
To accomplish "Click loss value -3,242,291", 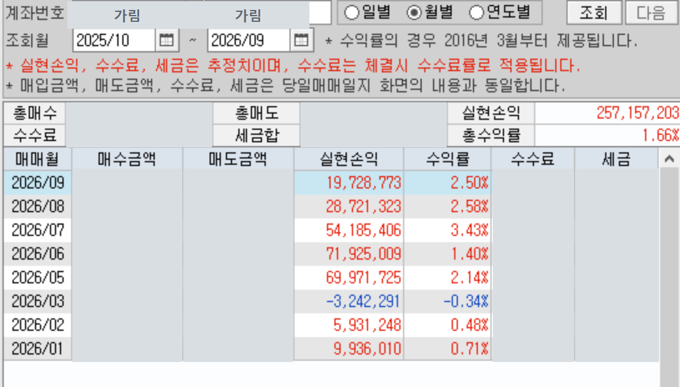I will [363, 301].
